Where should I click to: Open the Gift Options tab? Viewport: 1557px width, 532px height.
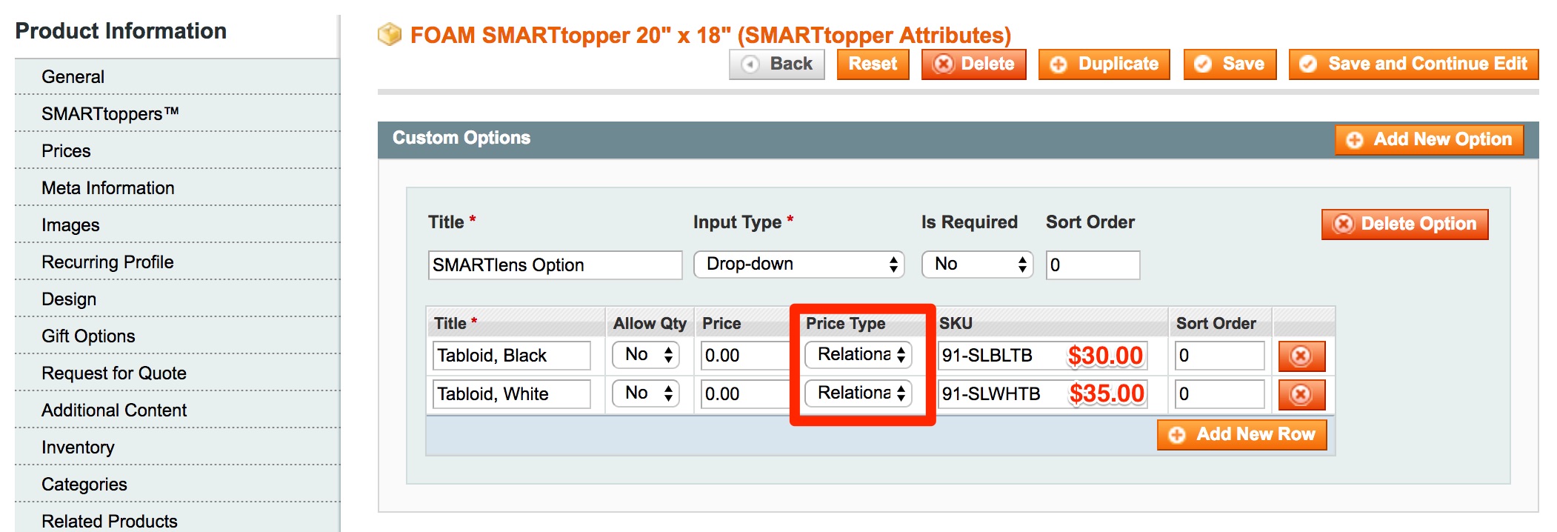coord(178,336)
